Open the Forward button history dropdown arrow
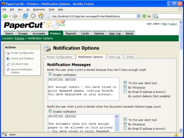 [20, 16]
